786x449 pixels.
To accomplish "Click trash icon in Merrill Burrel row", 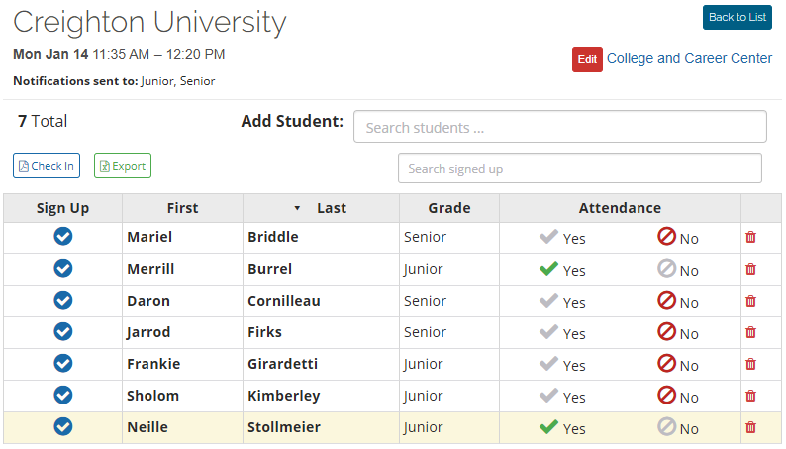I will click(750, 269).
